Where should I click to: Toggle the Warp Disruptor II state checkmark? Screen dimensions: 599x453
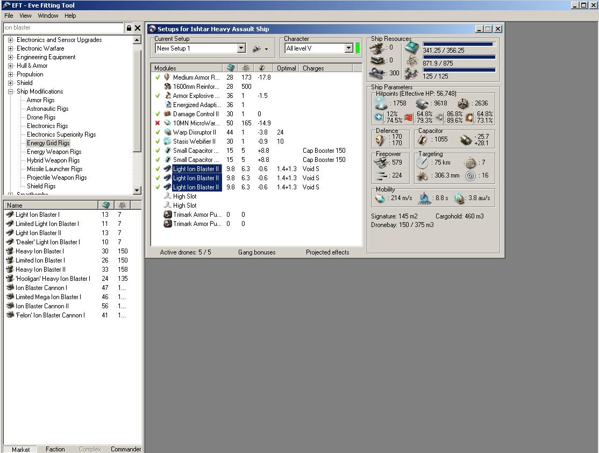(158, 132)
